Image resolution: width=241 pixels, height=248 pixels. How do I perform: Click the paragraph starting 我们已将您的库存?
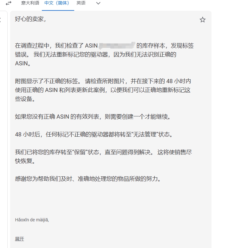click(103, 157)
